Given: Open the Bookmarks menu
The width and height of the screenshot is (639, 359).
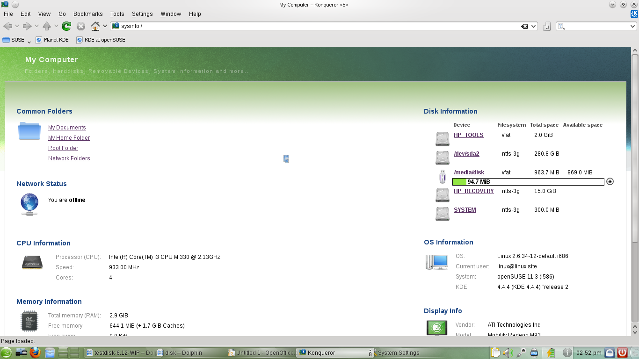Looking at the screenshot, I should 87,14.
